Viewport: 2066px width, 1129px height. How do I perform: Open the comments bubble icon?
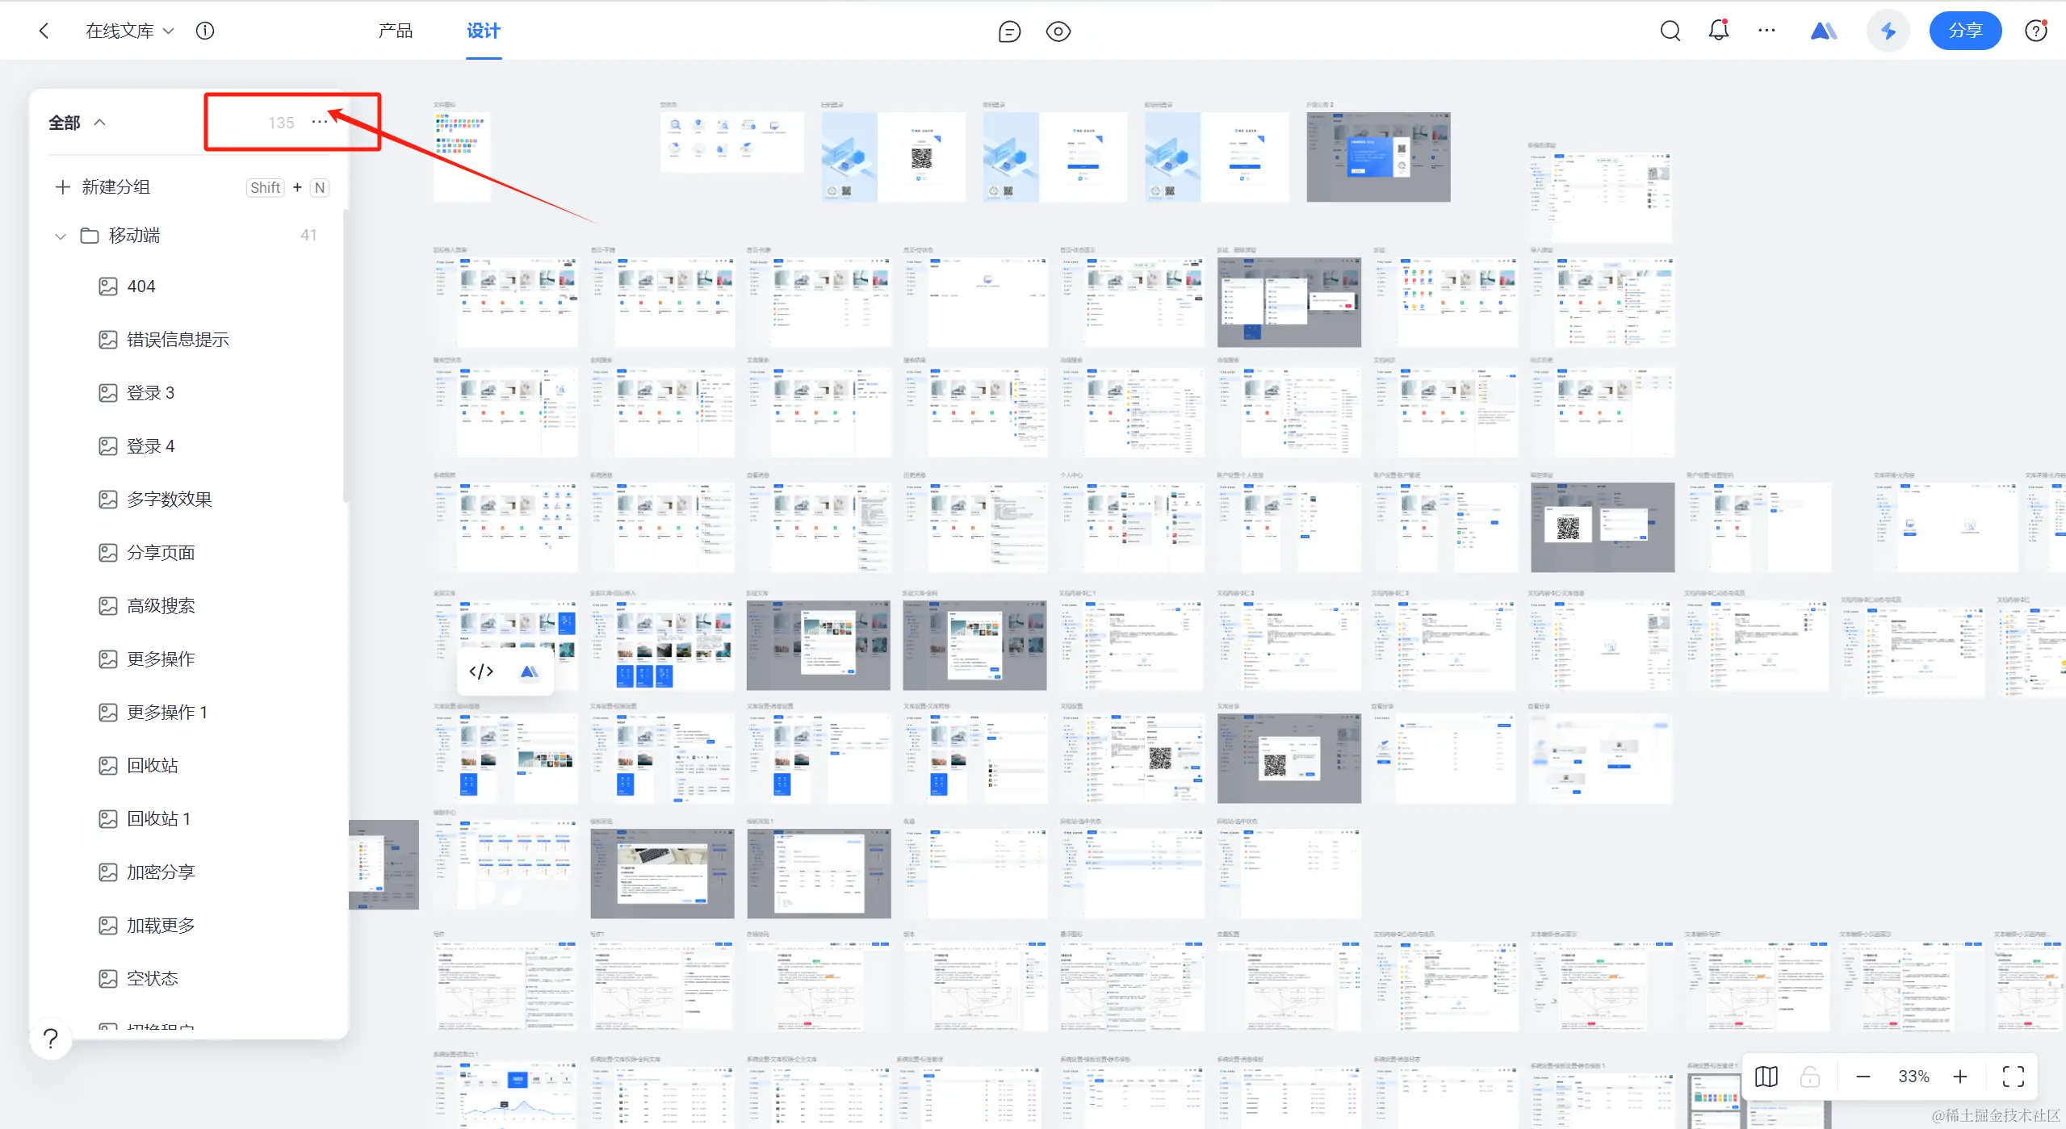pyautogui.click(x=1009, y=31)
